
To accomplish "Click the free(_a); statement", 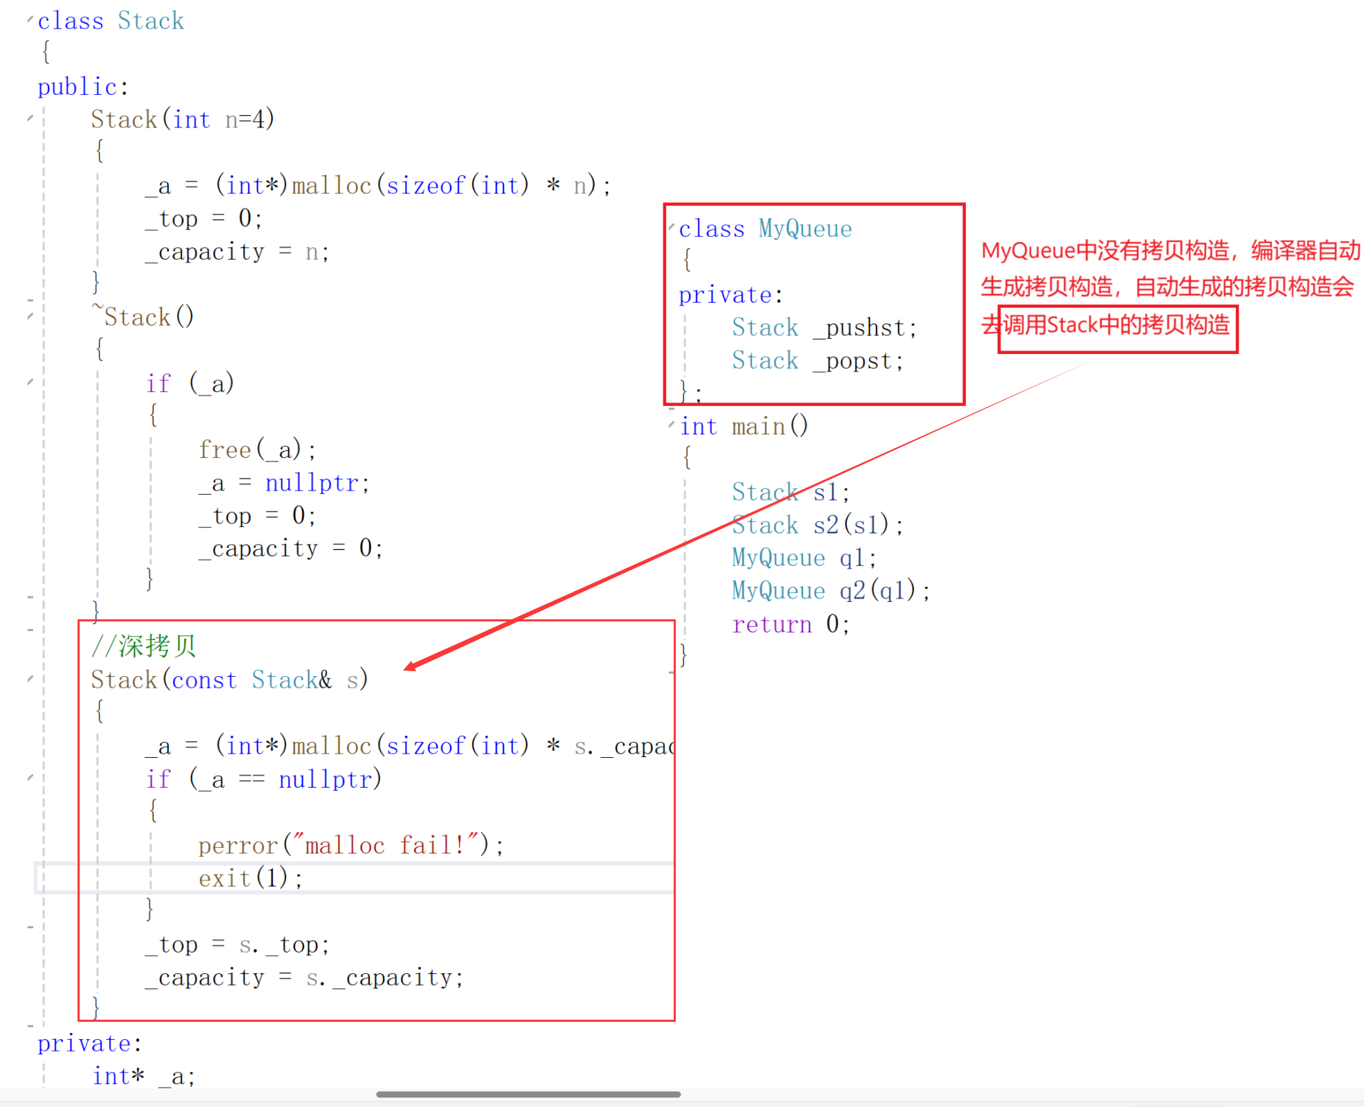I will click(x=257, y=450).
